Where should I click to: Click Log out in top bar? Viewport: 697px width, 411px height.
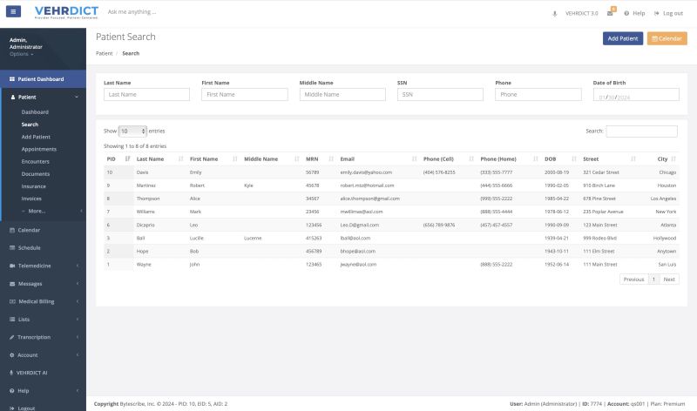click(668, 13)
